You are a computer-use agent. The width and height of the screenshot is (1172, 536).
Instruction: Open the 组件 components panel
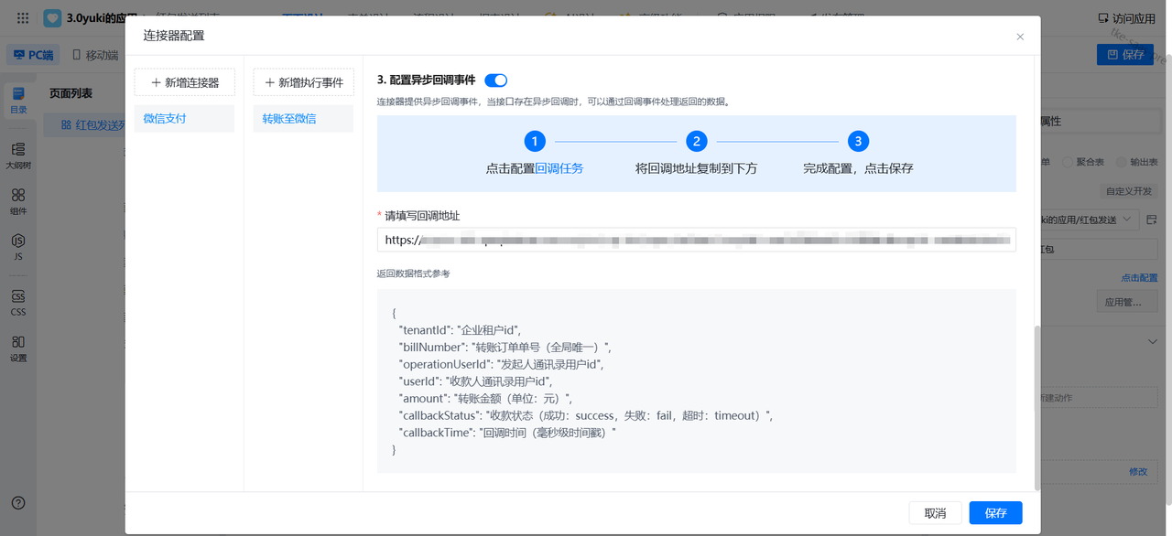tap(18, 200)
